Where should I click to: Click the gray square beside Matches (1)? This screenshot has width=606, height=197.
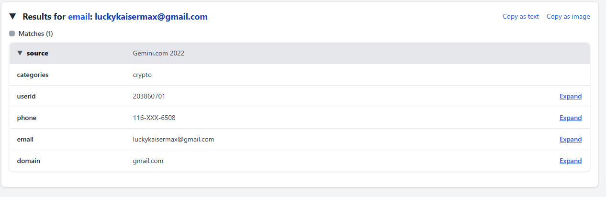12,33
